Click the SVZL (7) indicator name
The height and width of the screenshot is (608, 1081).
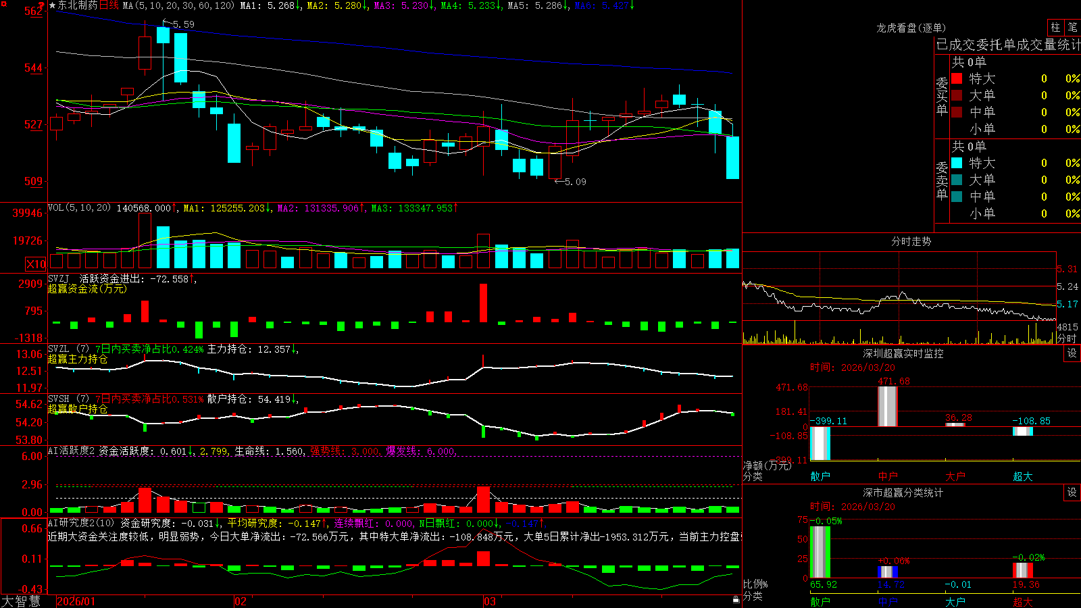coord(68,349)
